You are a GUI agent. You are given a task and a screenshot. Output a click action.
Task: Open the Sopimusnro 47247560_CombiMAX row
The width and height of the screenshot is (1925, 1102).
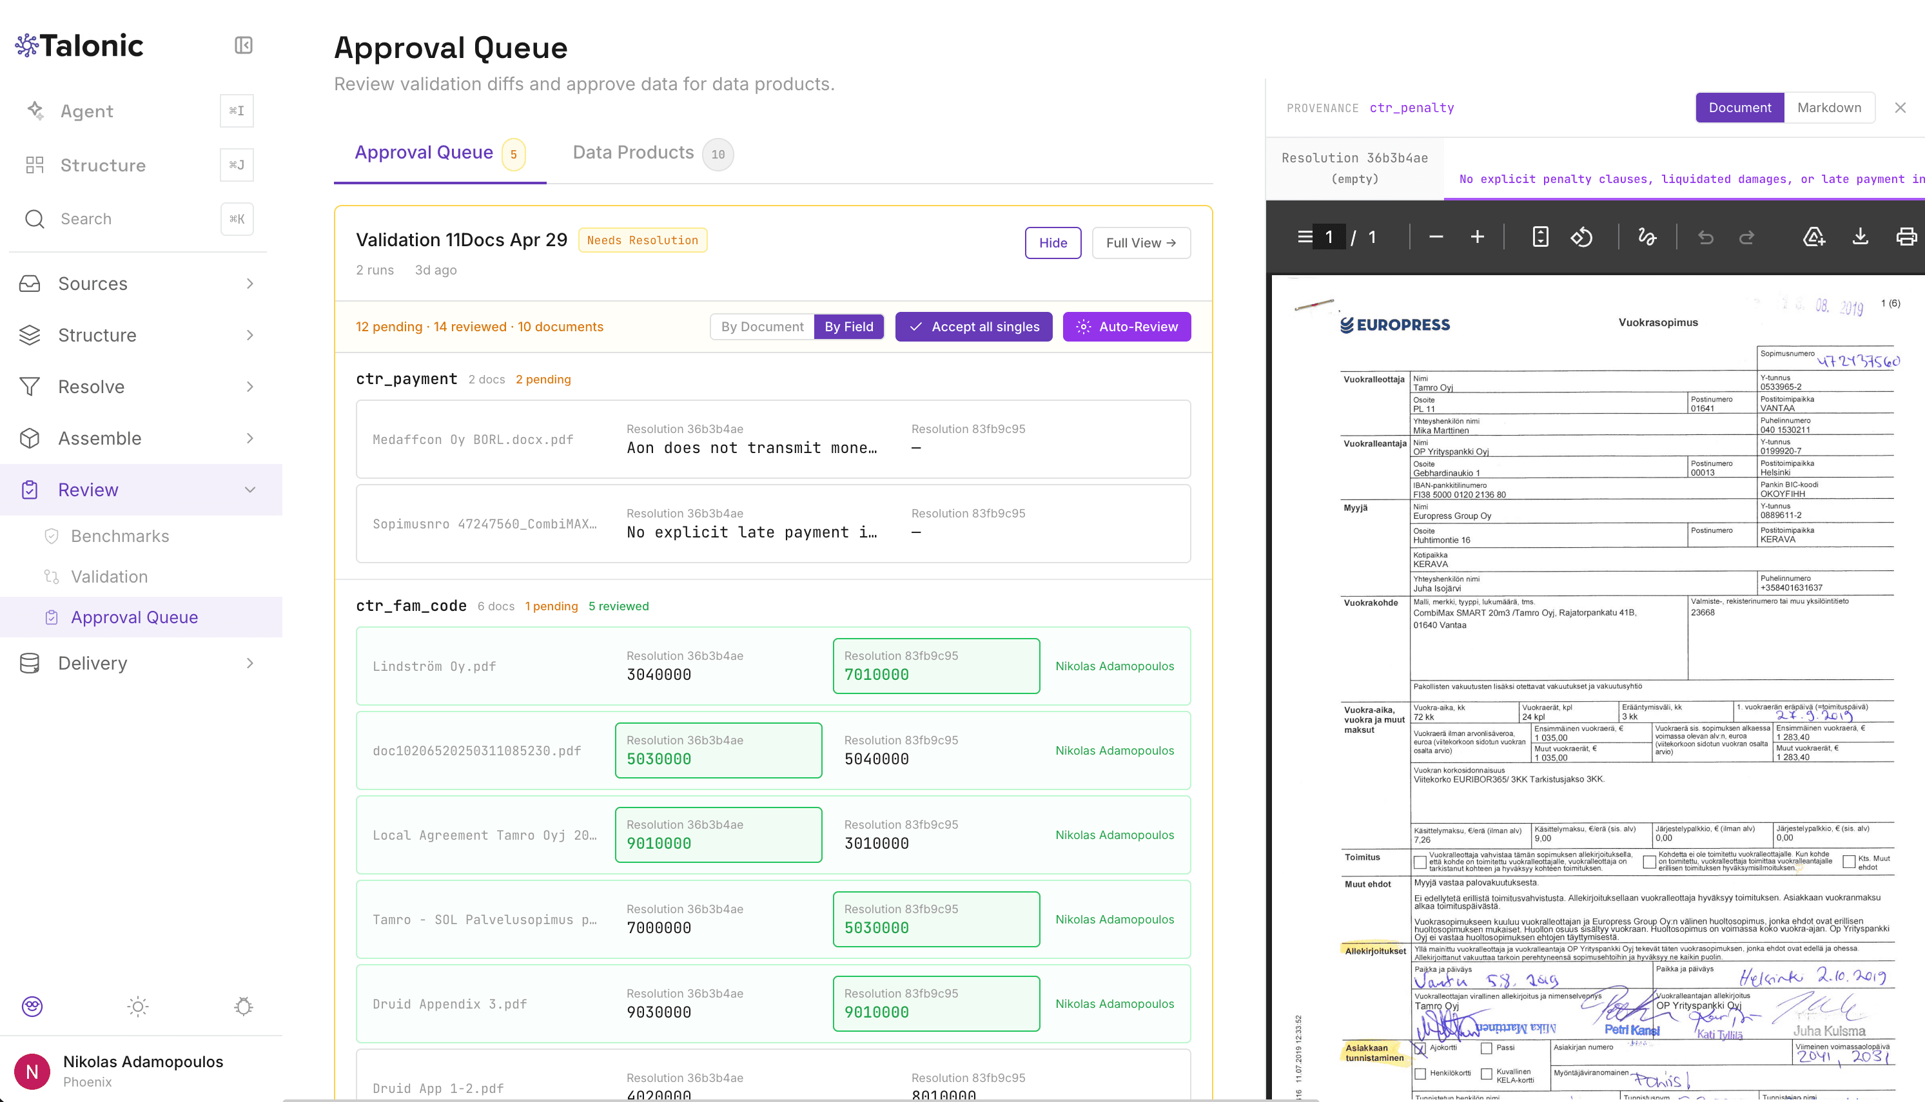[x=773, y=524]
